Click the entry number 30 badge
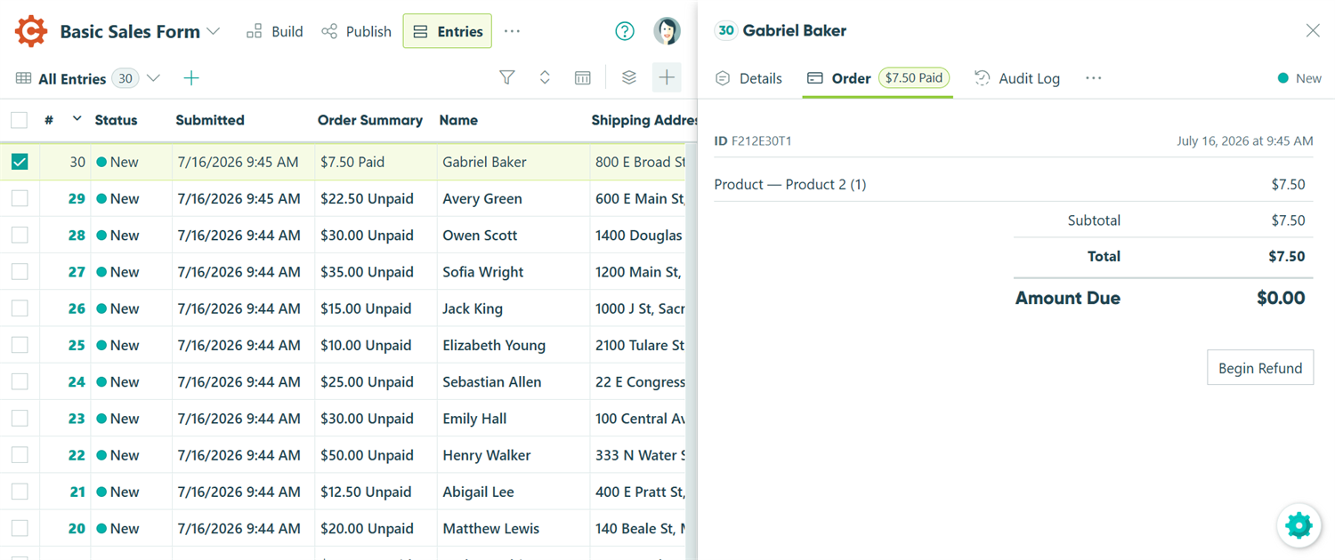 [x=726, y=30]
